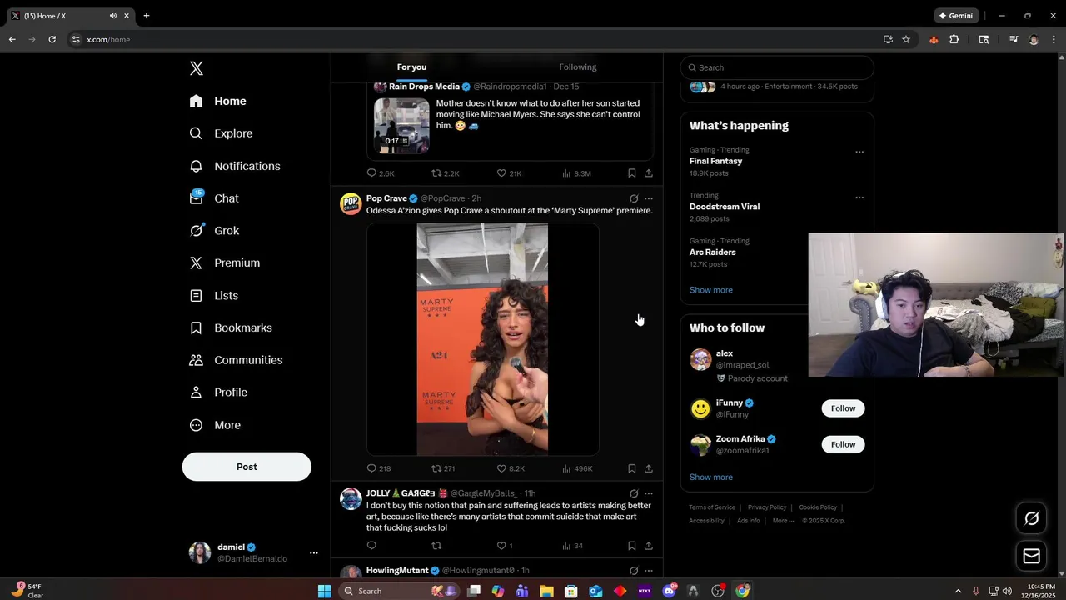Open Chat from the sidebar
Screen dimensions: 1066x600
tap(215, 198)
